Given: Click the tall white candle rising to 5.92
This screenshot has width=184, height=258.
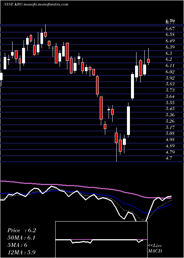Looking at the screenshot, I should click(x=132, y=86).
